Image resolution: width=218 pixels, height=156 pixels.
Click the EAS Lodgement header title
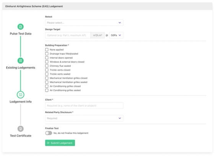pyautogui.click(x=34, y=6)
